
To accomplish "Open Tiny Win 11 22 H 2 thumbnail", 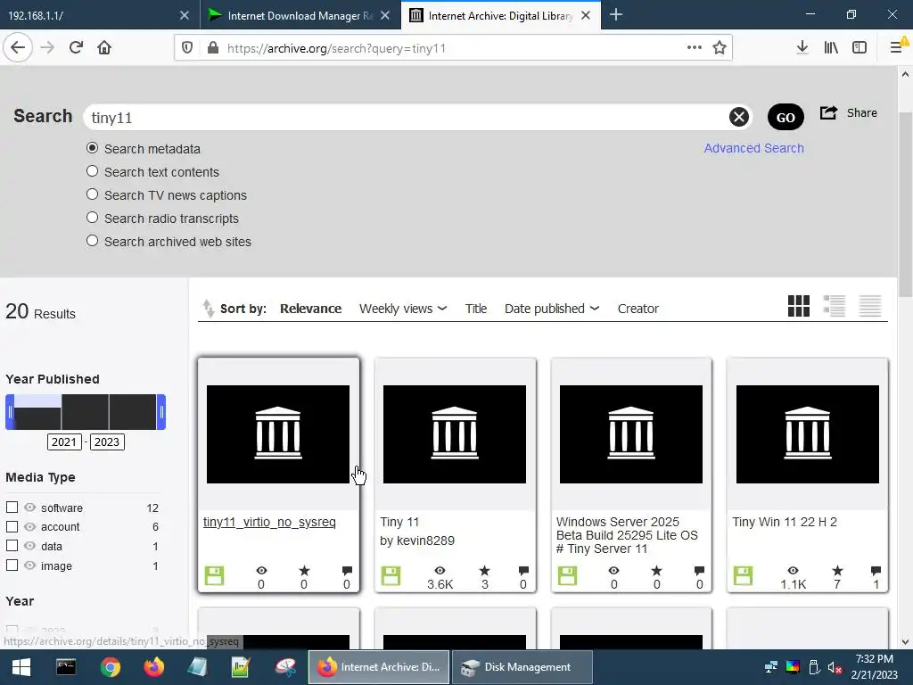I will click(x=807, y=434).
